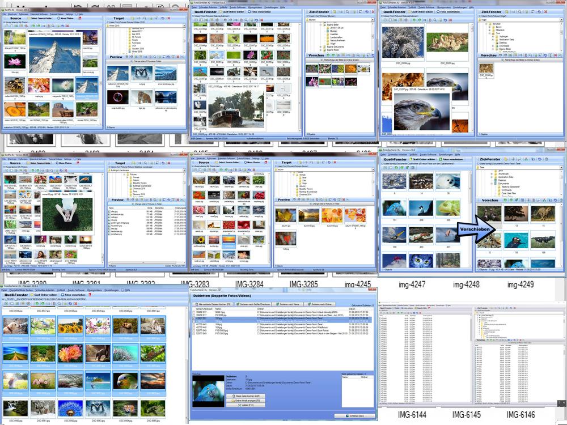
Task: Click the refresh icon in the Ziel-Fenster header
Action: [367, 12]
